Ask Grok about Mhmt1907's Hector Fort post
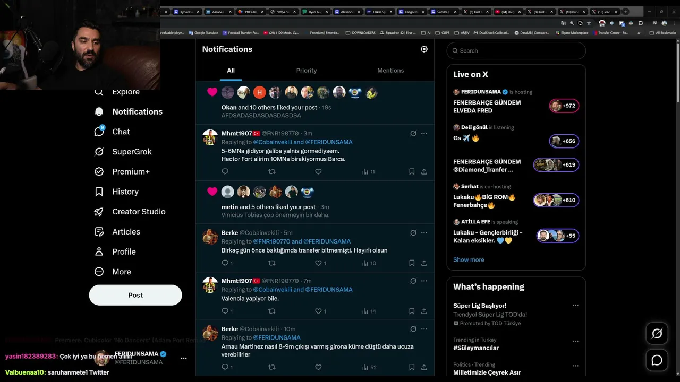This screenshot has width=680, height=382. pos(413,133)
